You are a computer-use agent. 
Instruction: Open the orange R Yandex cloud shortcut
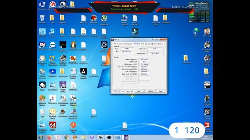point(73,127)
